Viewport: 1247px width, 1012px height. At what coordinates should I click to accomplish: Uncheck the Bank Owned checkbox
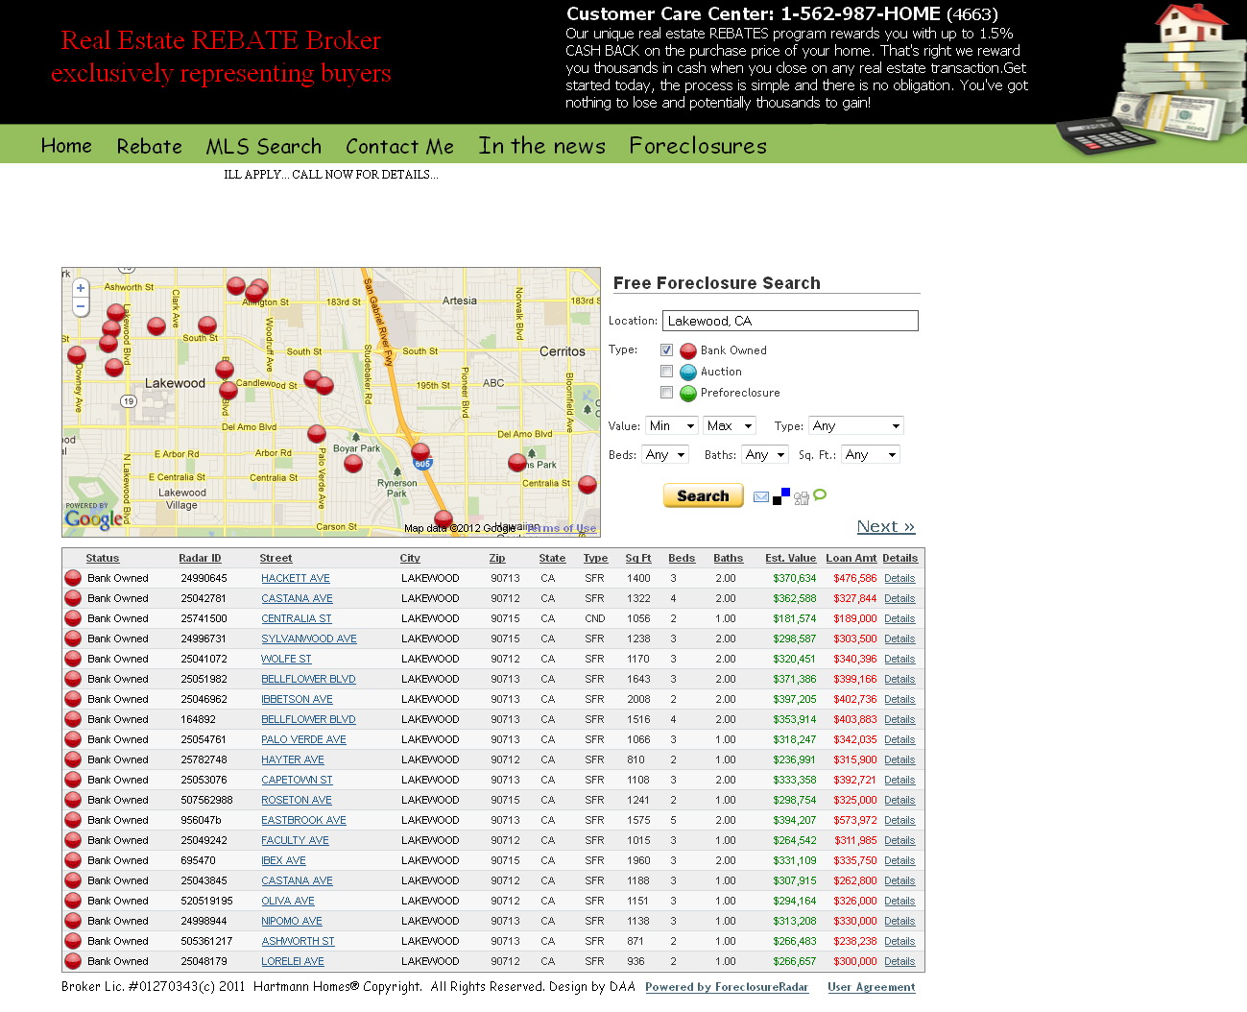tap(666, 350)
